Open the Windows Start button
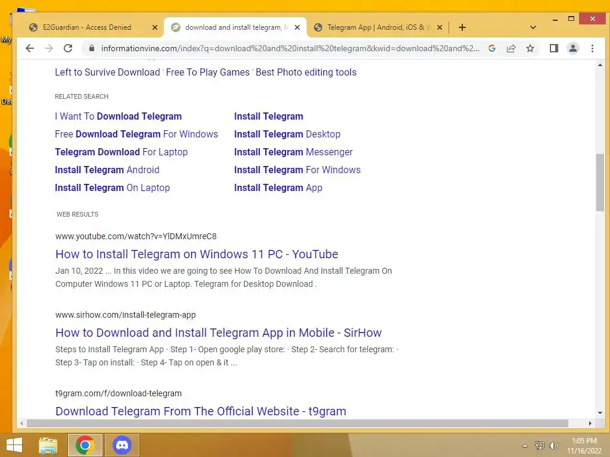 click(14, 445)
